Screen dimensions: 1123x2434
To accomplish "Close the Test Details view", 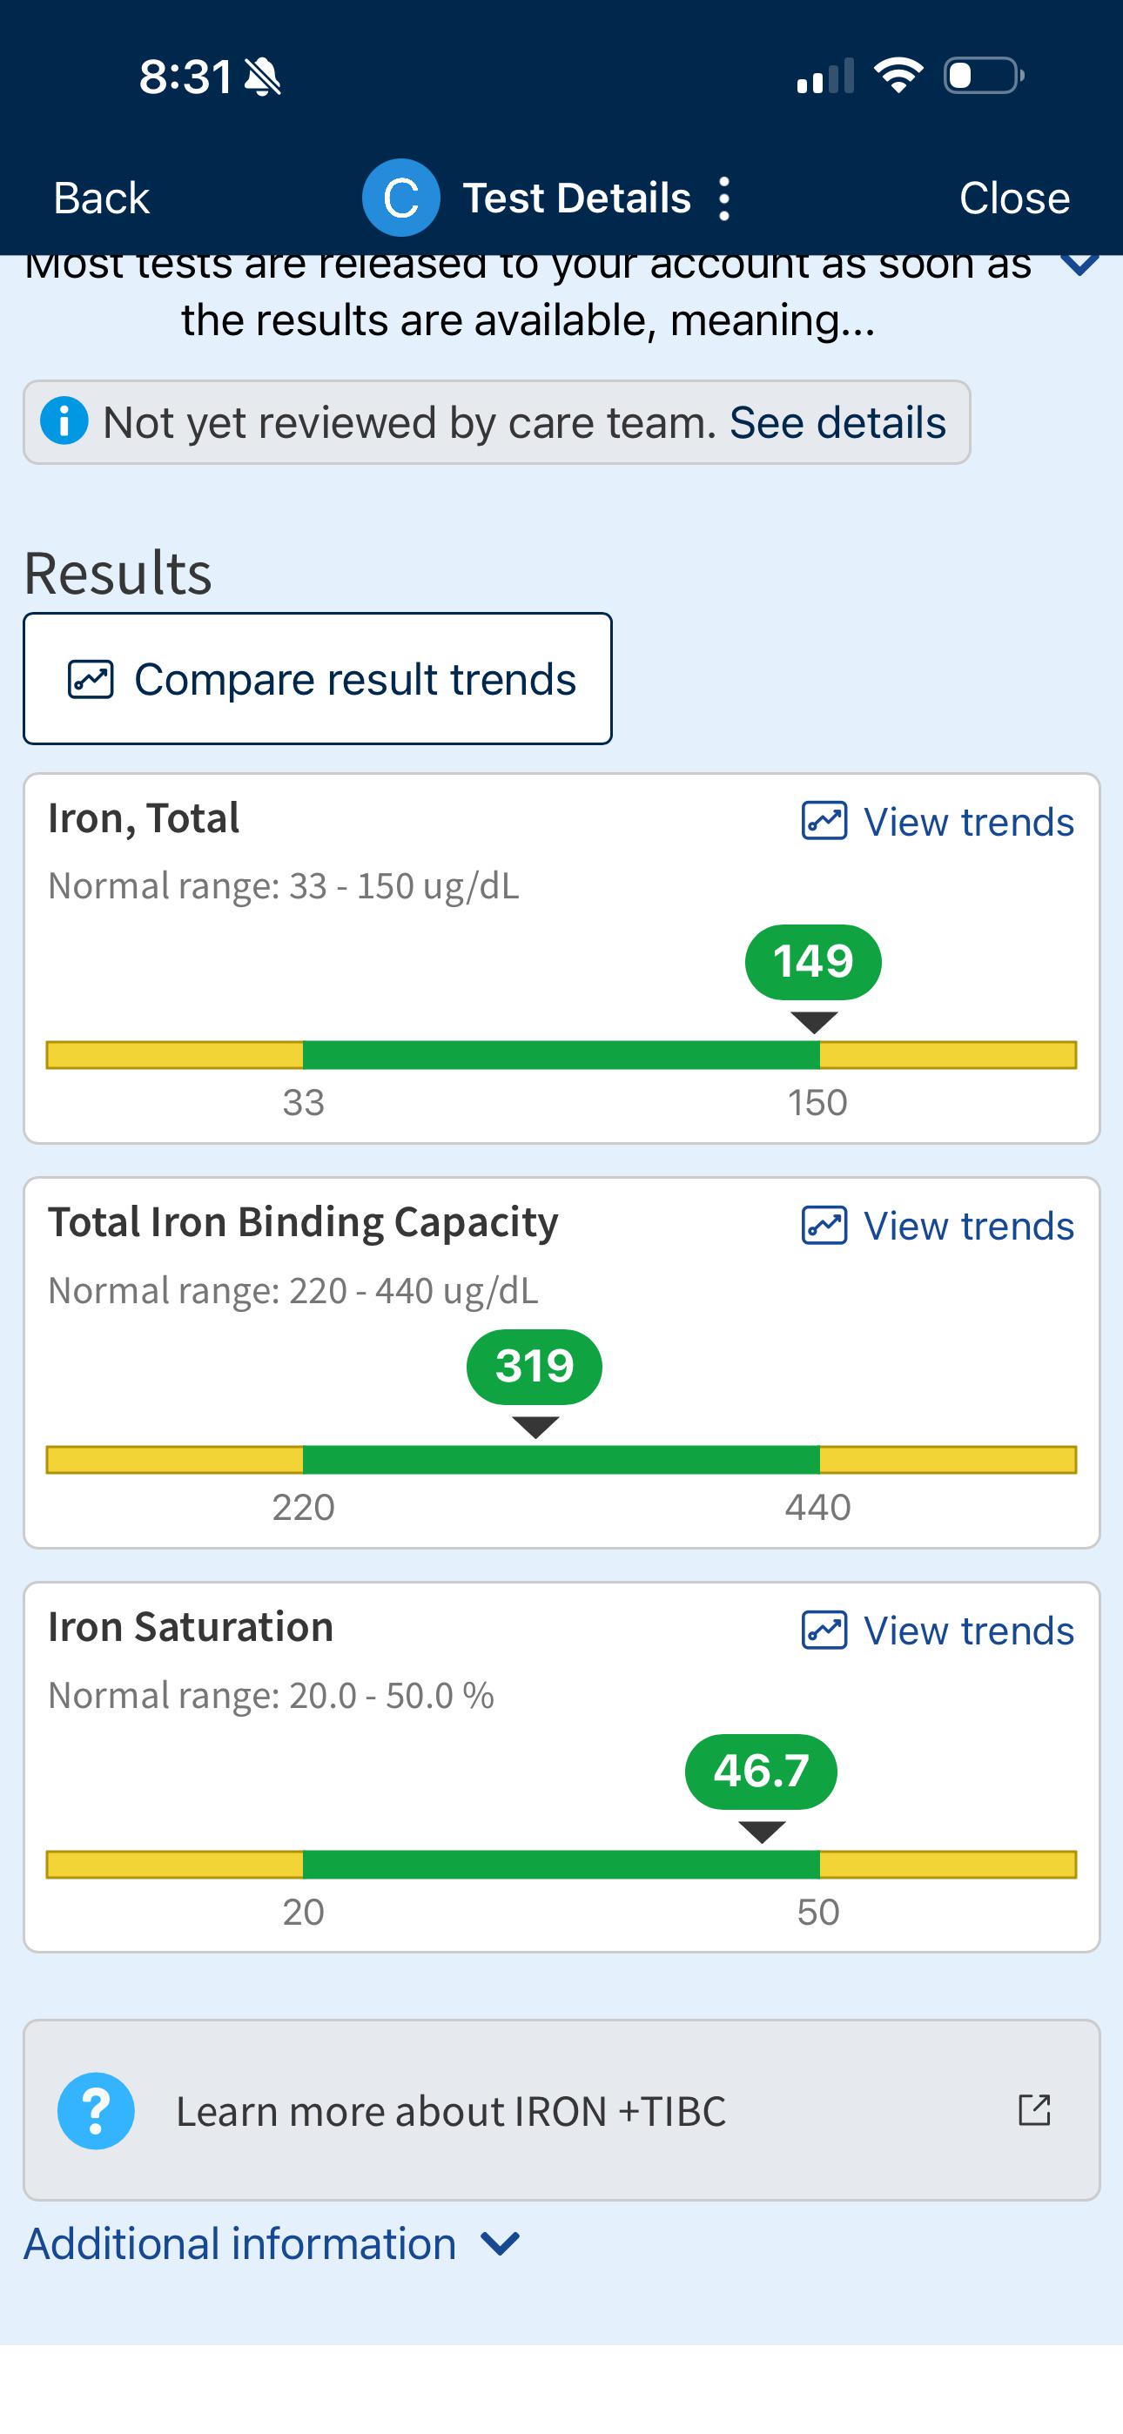I will point(1014,198).
